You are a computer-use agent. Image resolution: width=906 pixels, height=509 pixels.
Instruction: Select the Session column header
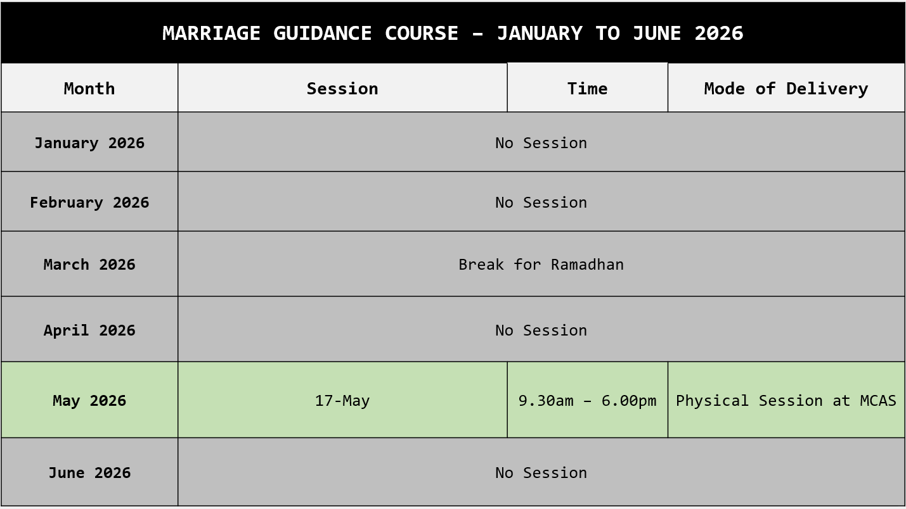click(x=342, y=89)
